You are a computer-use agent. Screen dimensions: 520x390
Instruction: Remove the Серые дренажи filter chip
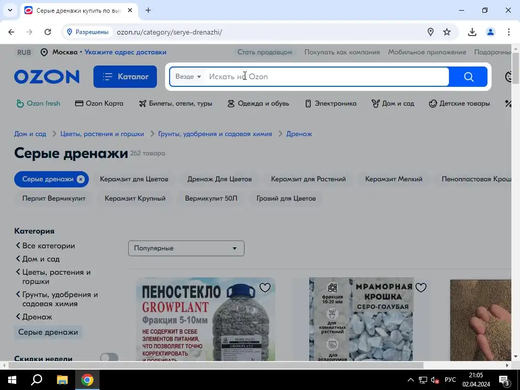pos(81,179)
